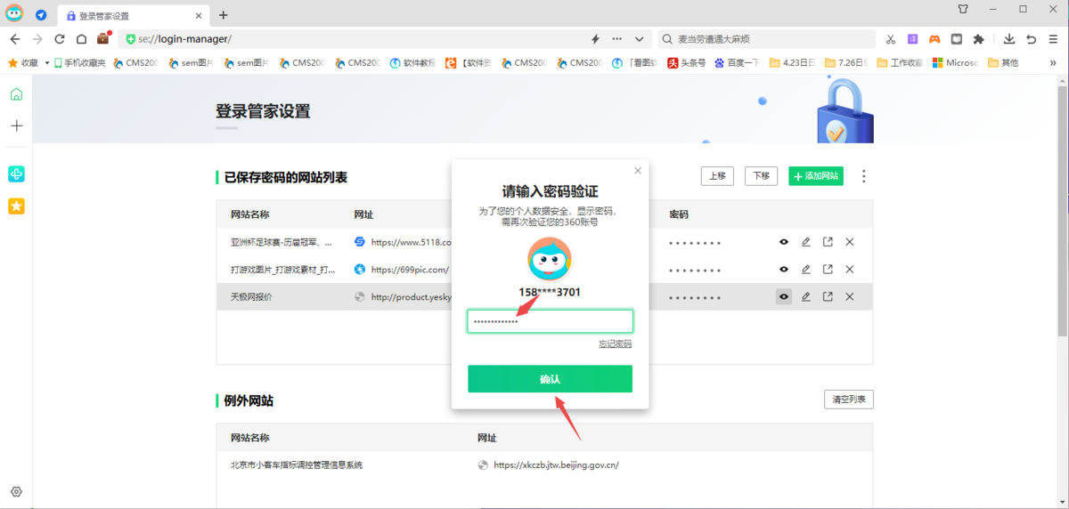Click the undo closed tab icon
1069x509 pixels.
1031,39
